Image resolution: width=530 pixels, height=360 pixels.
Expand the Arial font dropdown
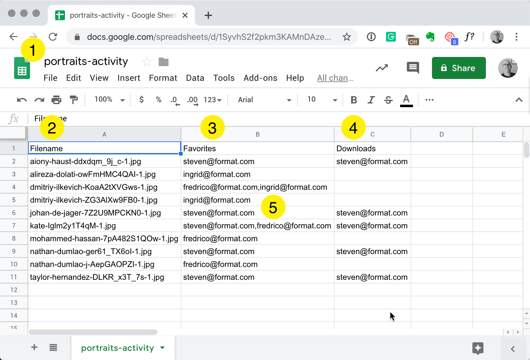tap(264, 100)
